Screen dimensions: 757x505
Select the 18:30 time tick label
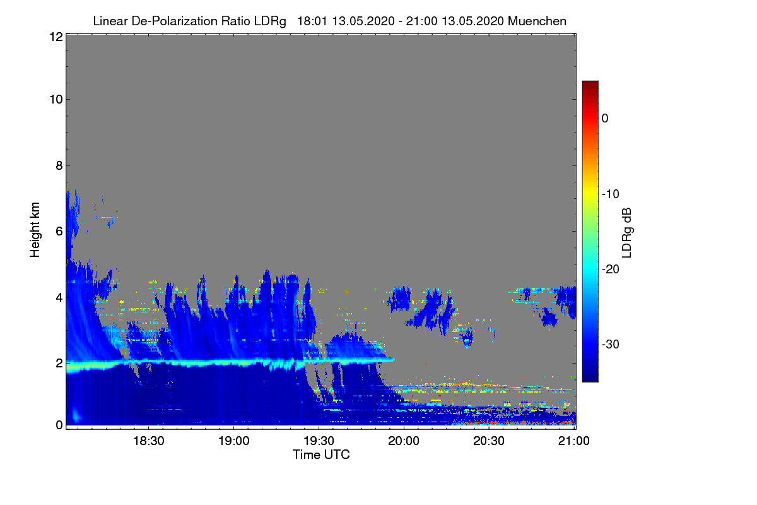[148, 441]
